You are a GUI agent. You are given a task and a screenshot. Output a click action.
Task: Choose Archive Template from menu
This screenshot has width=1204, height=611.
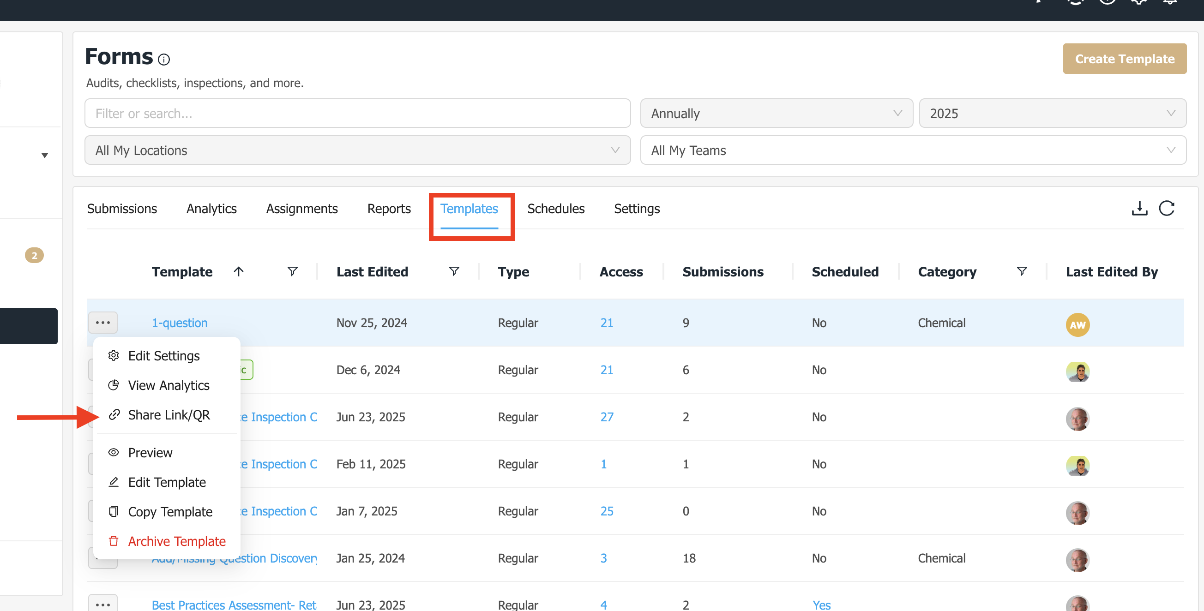tap(176, 541)
